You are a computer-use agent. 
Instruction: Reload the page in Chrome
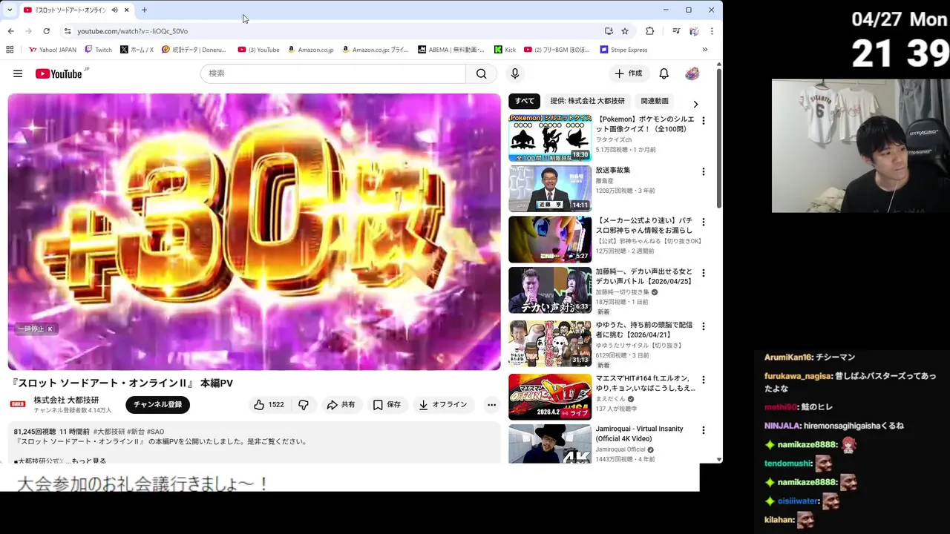[46, 31]
